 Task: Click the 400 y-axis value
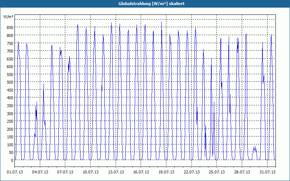coord(10,98)
